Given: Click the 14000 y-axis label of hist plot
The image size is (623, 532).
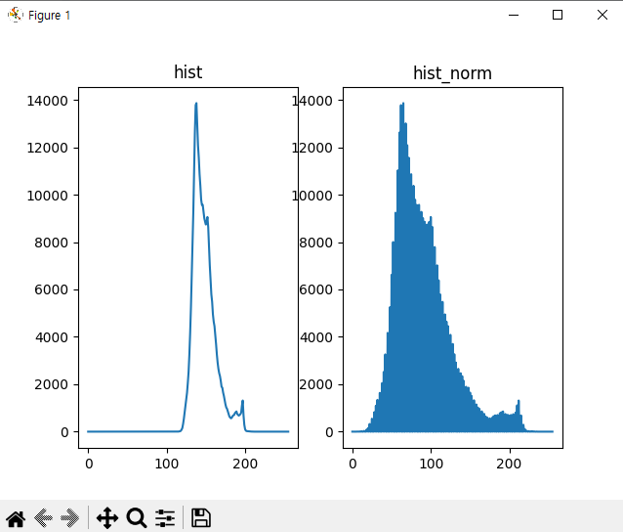Looking at the screenshot, I should click(47, 101).
